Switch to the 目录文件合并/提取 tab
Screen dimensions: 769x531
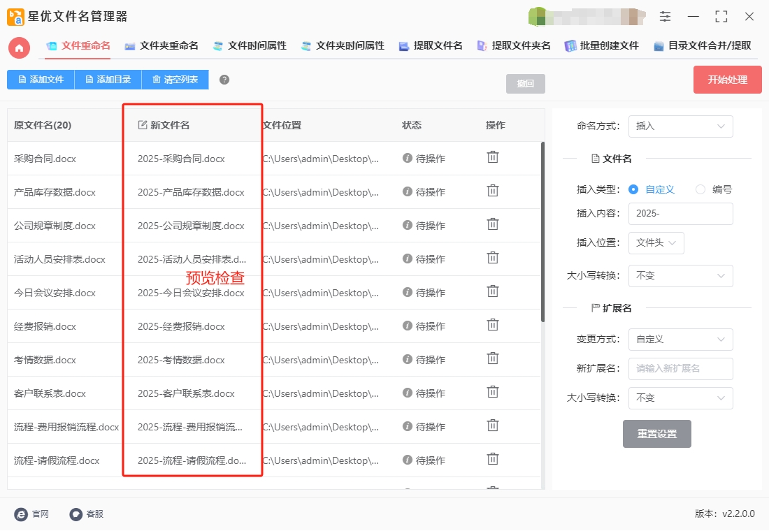click(x=703, y=46)
